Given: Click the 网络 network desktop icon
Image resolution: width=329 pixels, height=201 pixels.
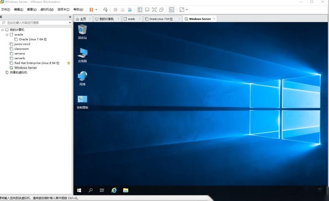Looking at the screenshot, I should pos(82,78).
